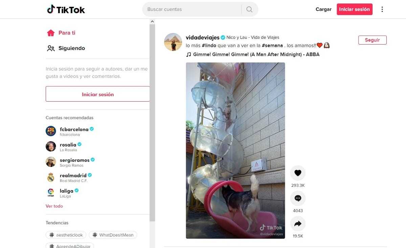Click the sidebar Iniciar sesión outlined button
The width and height of the screenshot is (406, 248).
pos(98,94)
